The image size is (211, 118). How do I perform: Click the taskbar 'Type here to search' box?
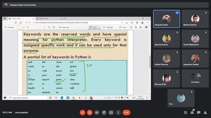click(x=28, y=98)
